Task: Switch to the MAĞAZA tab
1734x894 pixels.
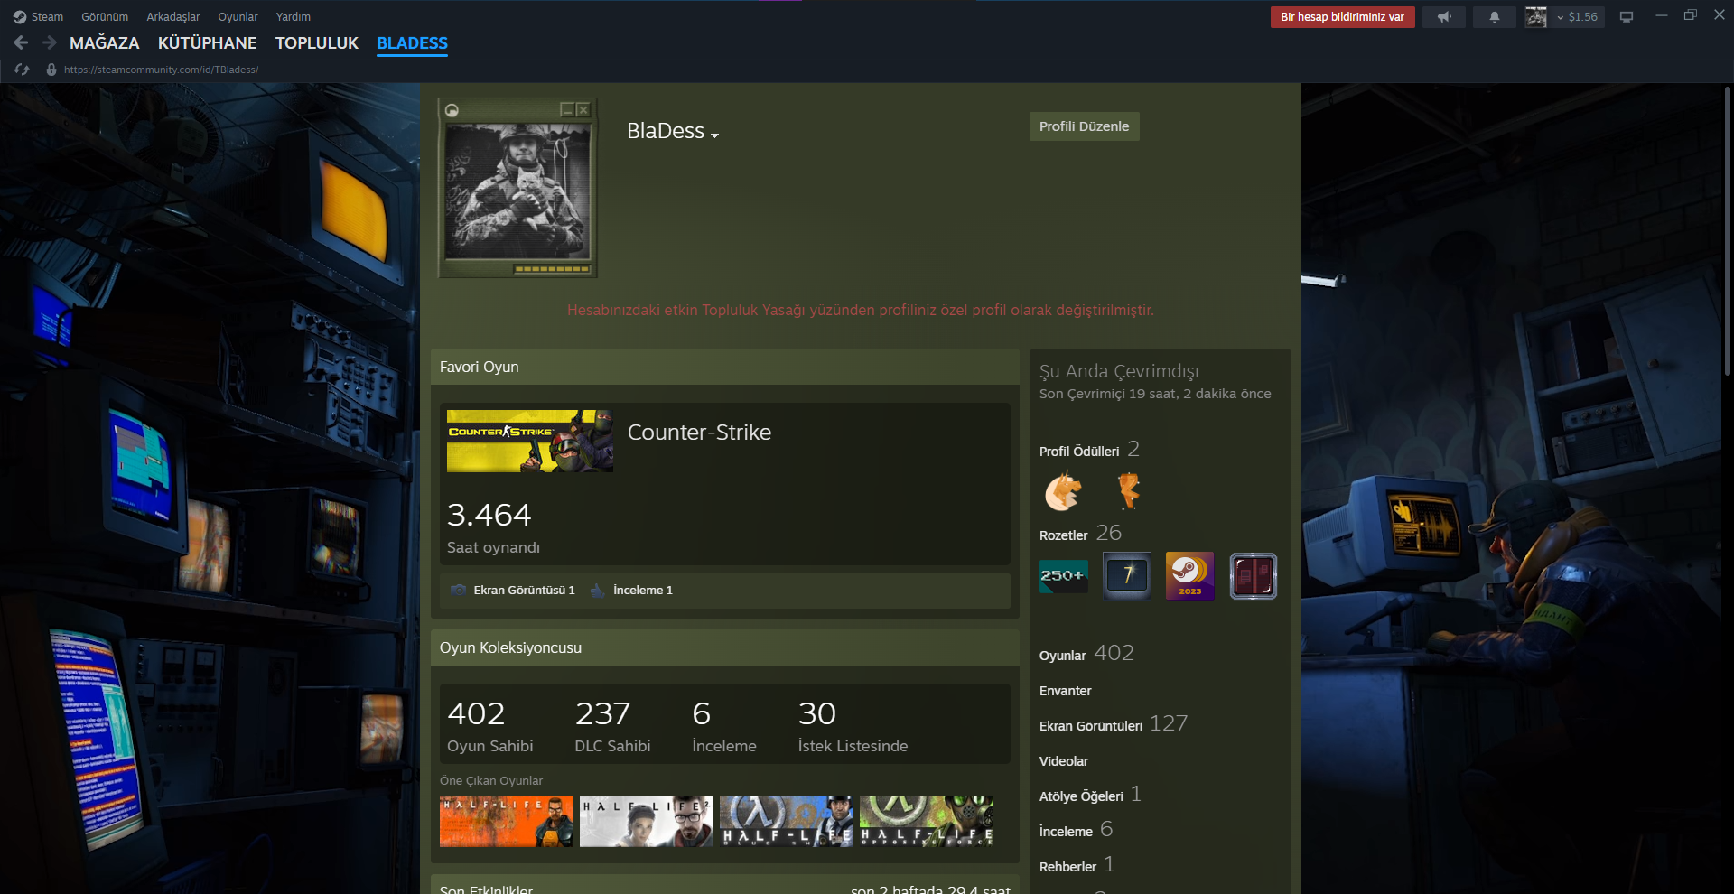Action: 105,43
